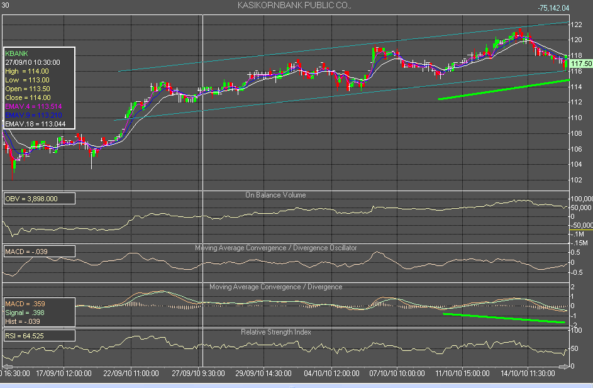Select the On Balance Volume panel title
The image size is (593, 388).
pyautogui.click(x=275, y=195)
